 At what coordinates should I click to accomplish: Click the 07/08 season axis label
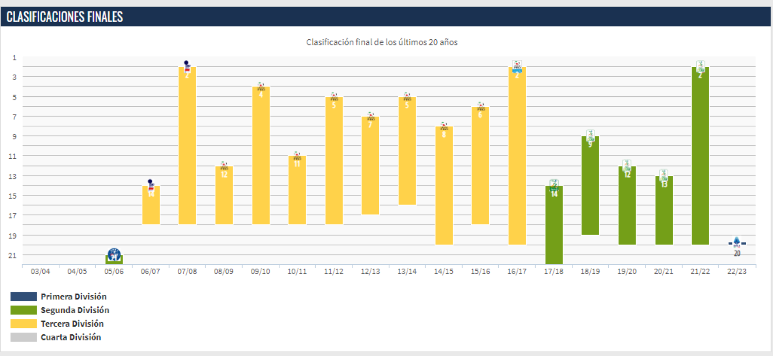[x=187, y=271]
